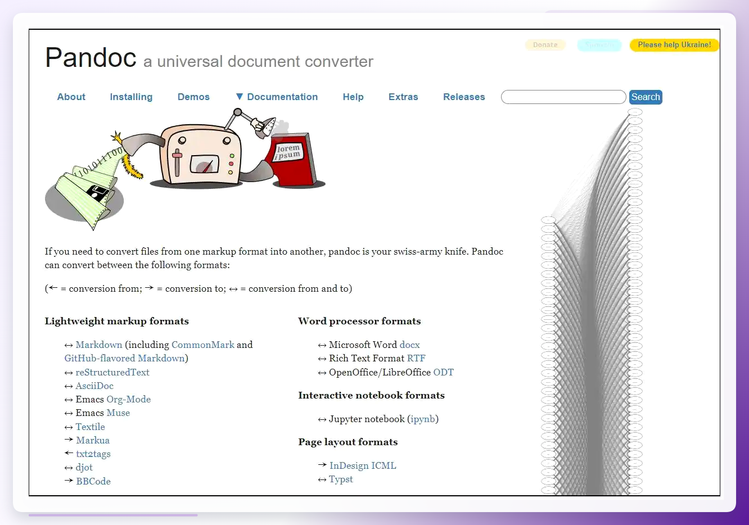Click the Pandoc site title
Viewport: 749px width, 525px height.
pos(91,57)
